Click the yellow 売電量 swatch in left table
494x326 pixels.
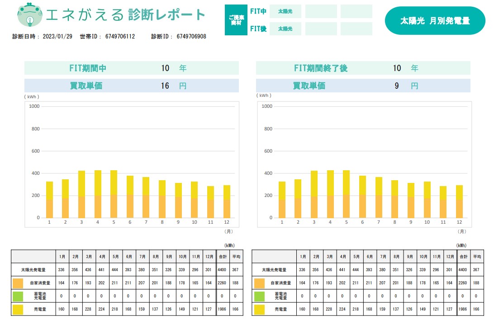(x=18, y=309)
